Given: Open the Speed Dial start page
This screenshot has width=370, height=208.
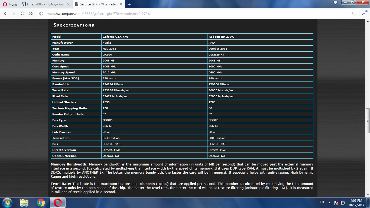Looking at the screenshot, I should click(31, 14).
